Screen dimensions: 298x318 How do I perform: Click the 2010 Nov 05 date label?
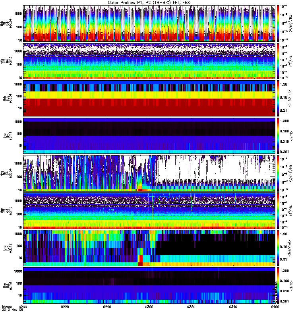13,310
